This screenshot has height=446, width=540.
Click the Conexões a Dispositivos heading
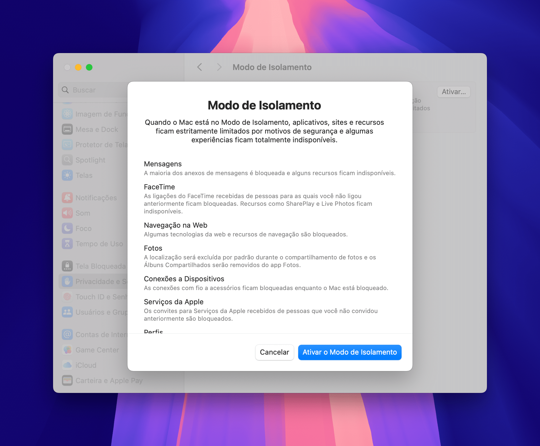tap(184, 279)
